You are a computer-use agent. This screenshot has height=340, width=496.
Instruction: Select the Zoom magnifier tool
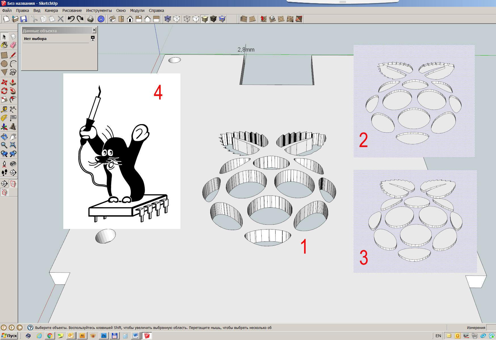tap(4, 145)
